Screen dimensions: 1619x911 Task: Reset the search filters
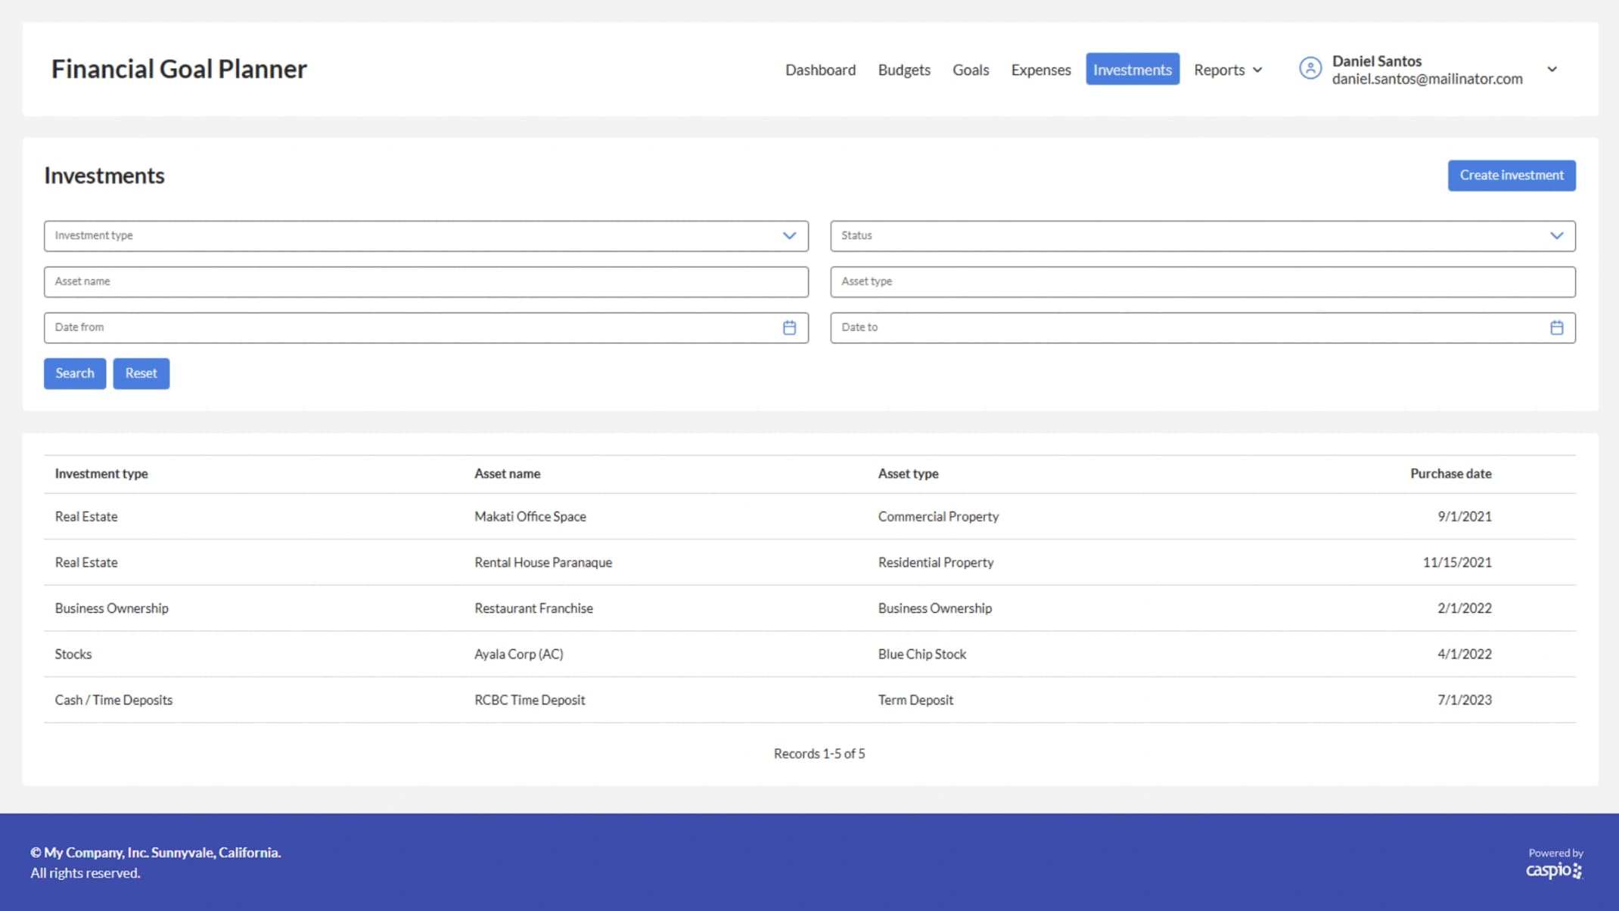point(141,374)
